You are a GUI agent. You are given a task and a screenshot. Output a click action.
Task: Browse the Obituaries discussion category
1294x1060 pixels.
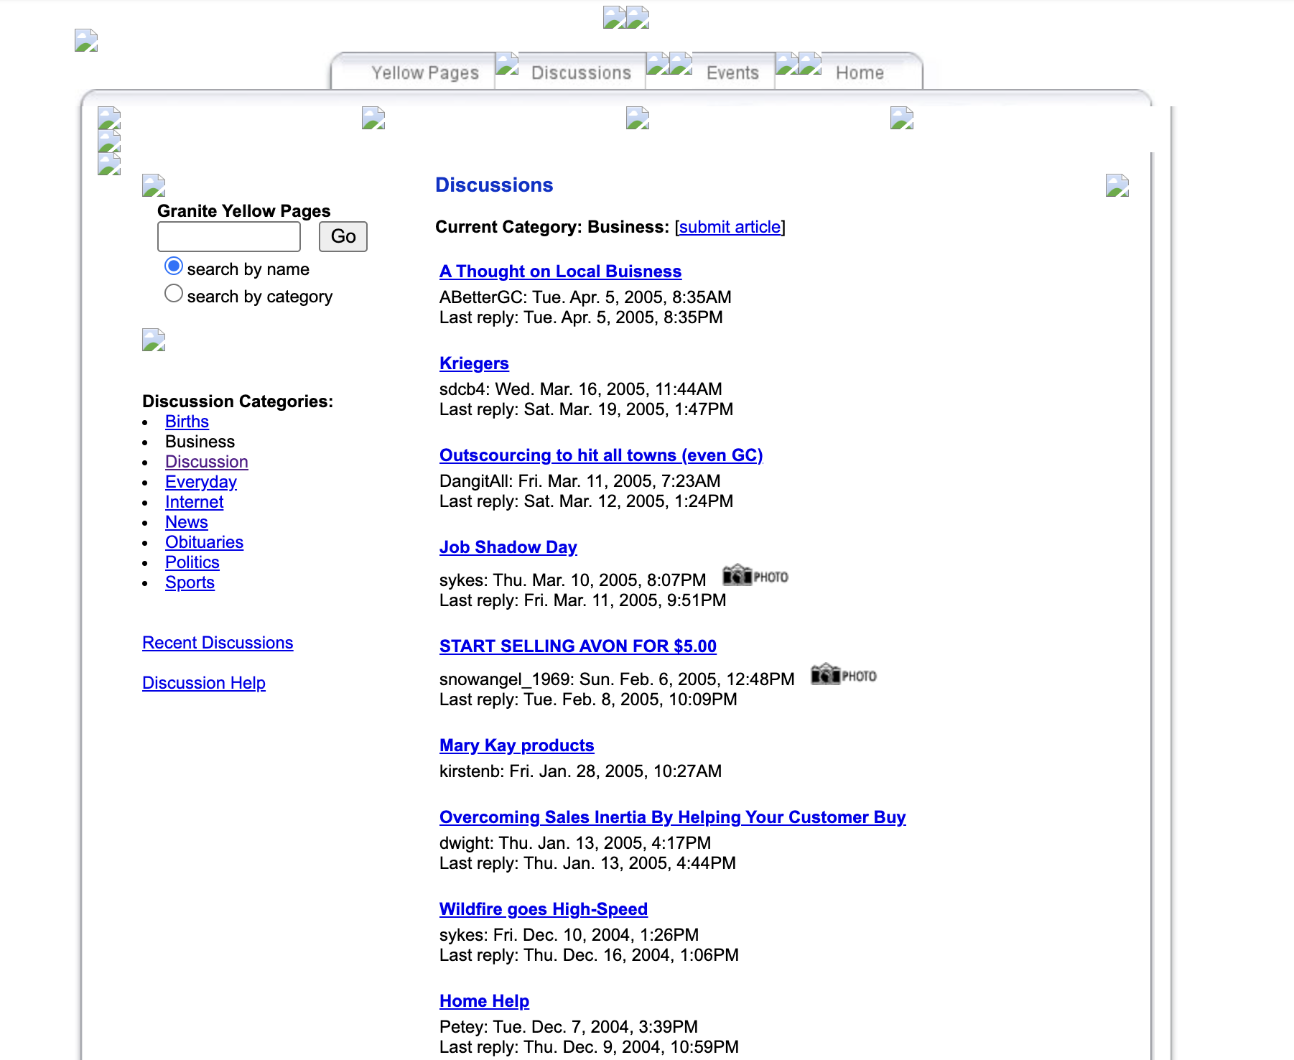point(204,542)
